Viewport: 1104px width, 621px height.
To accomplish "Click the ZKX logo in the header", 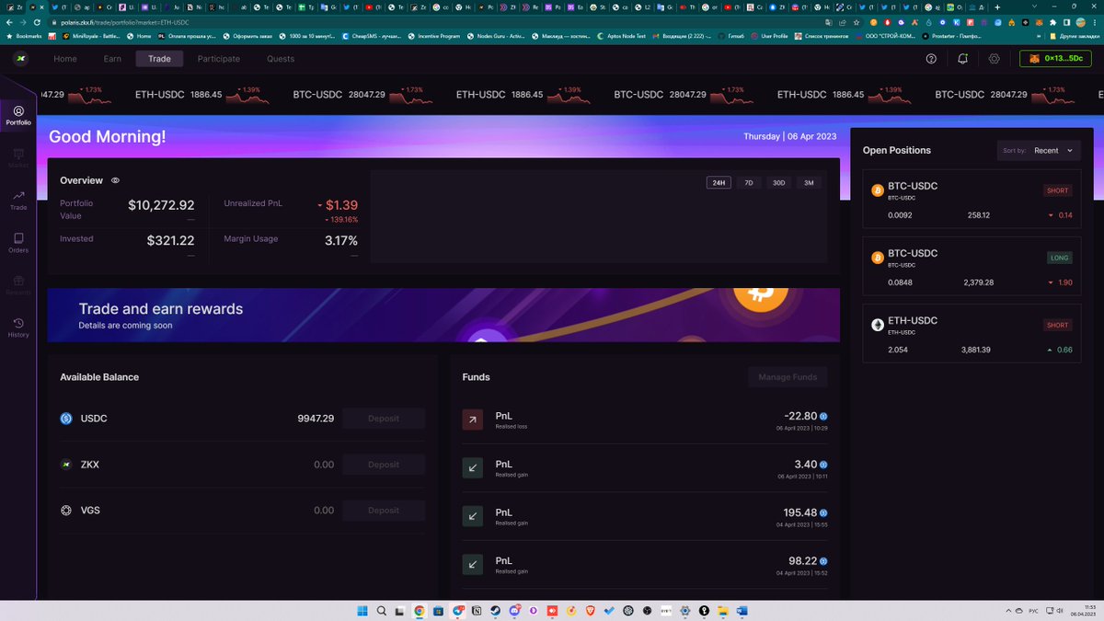I will [20, 58].
